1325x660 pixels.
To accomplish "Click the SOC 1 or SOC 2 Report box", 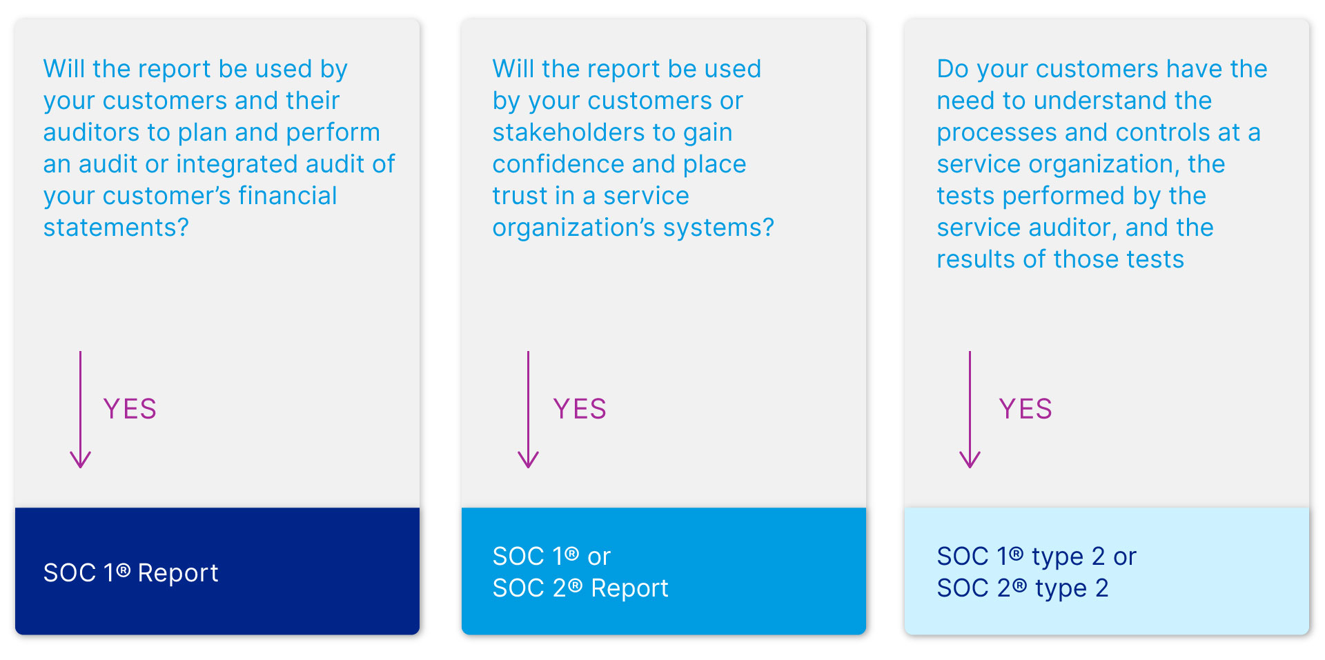I will point(664,571).
